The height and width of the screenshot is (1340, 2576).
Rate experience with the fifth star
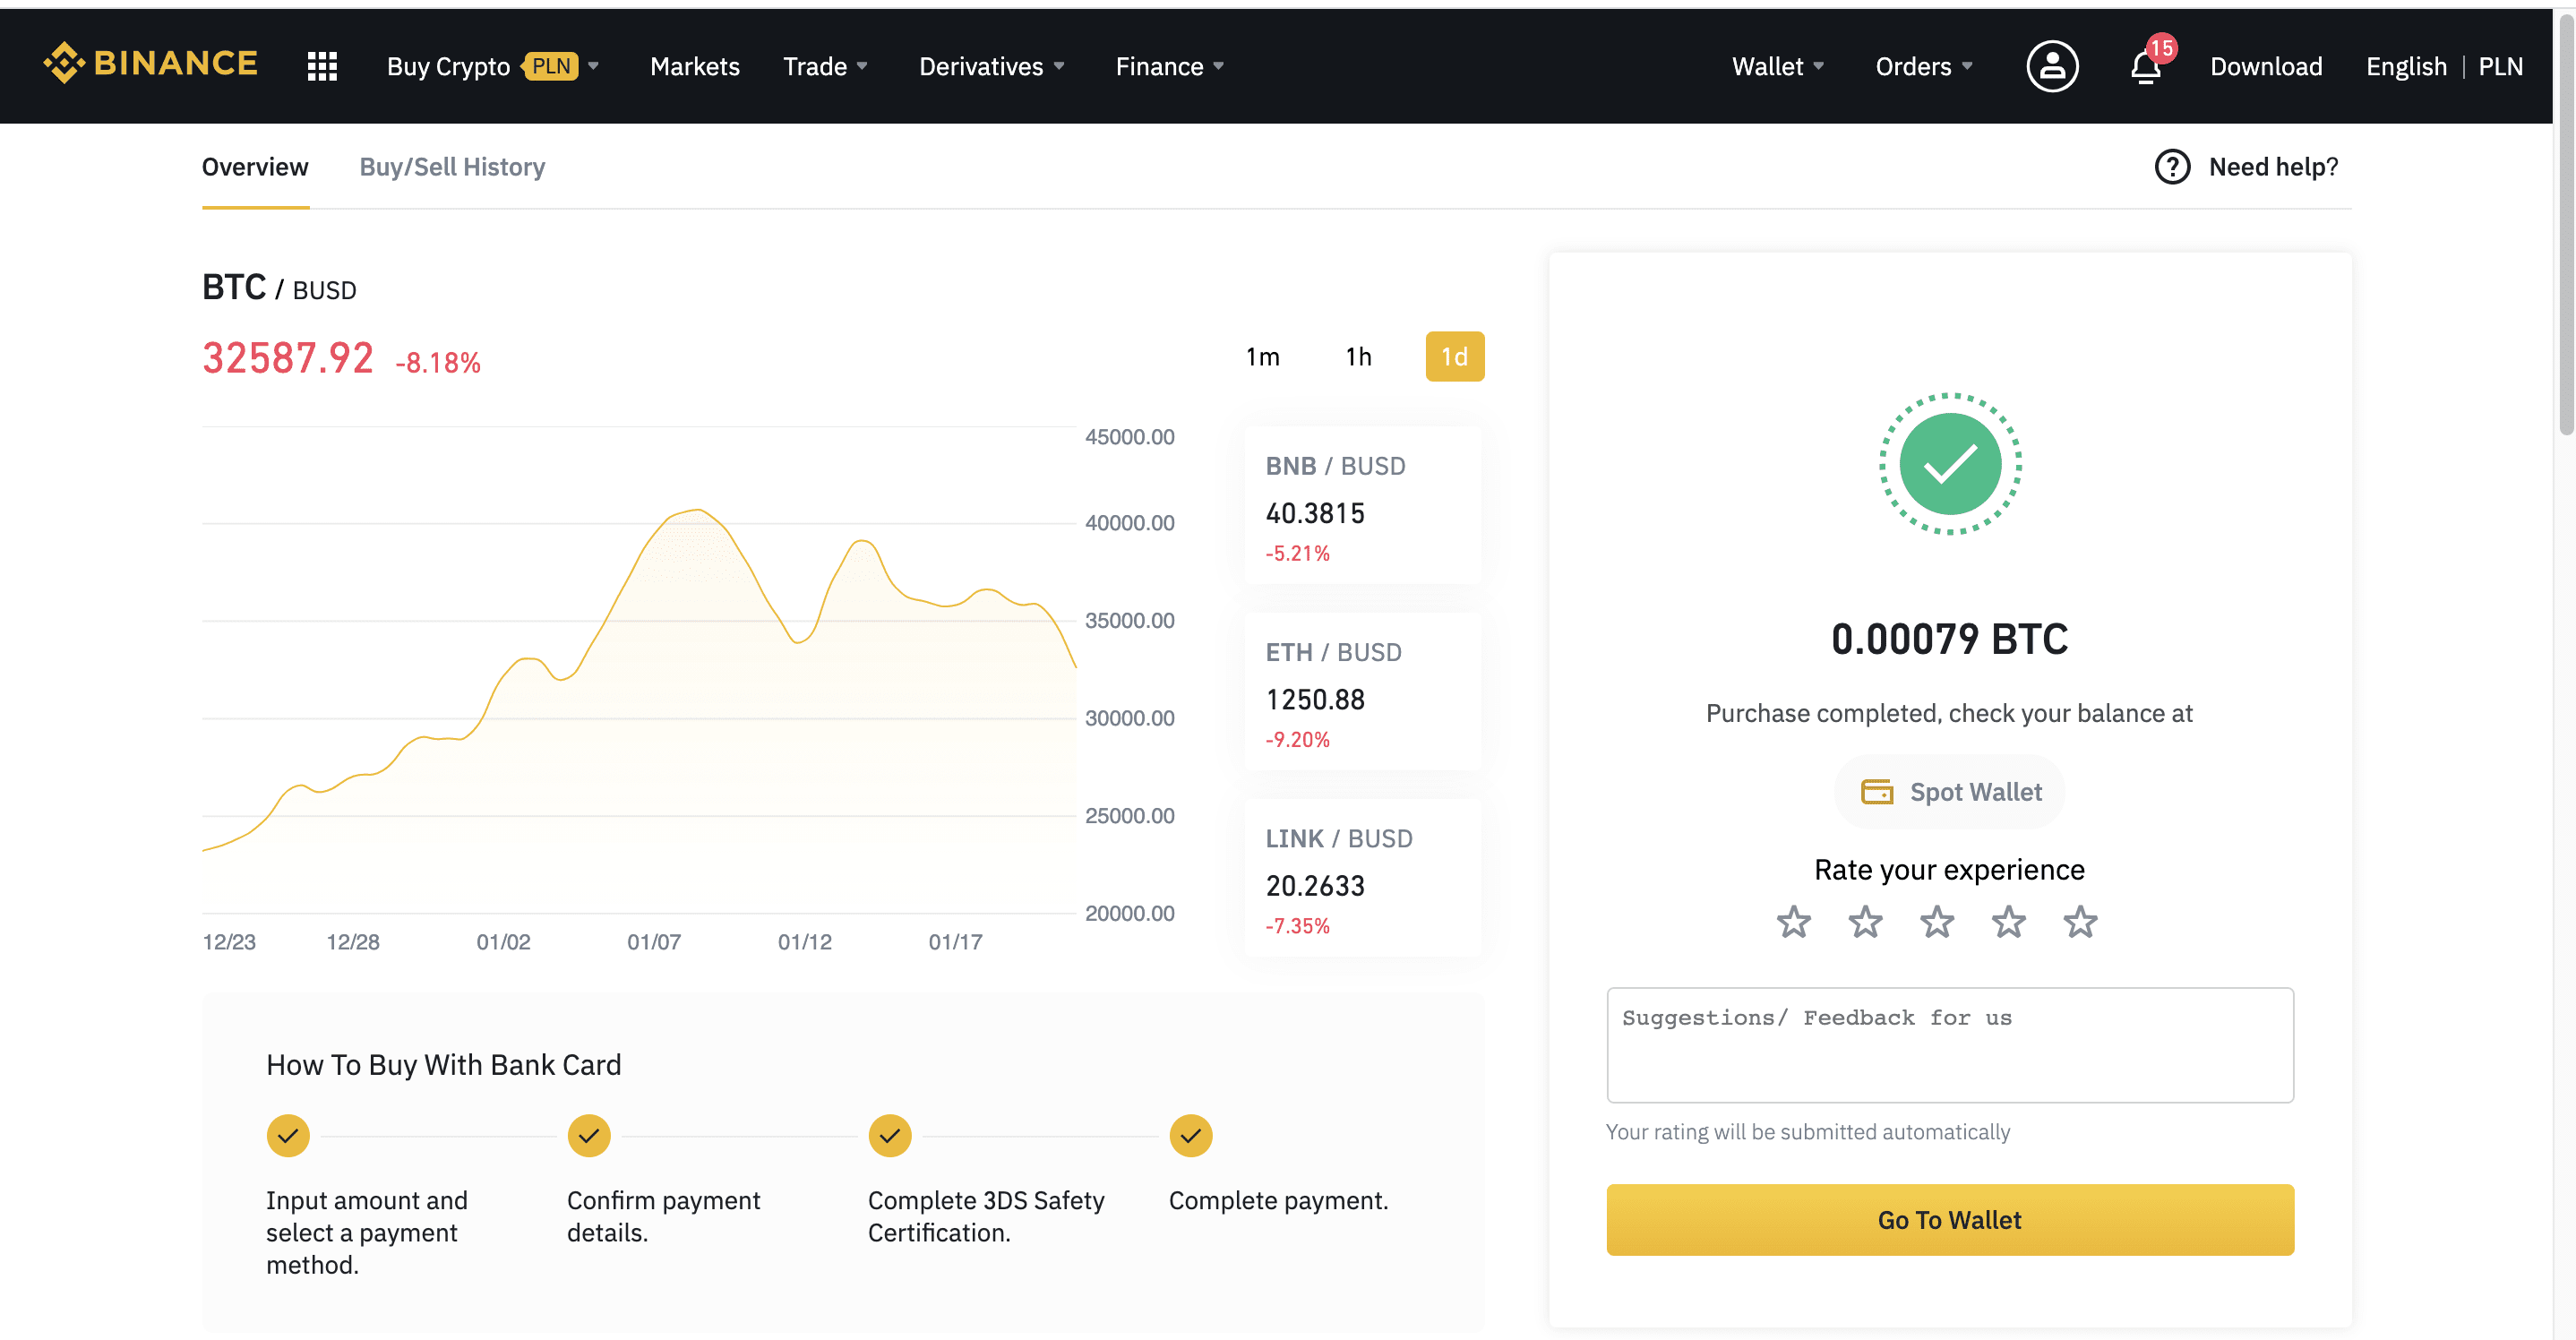(2080, 921)
